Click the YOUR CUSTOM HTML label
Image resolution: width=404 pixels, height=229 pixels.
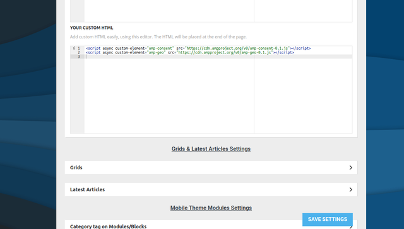coord(92,28)
